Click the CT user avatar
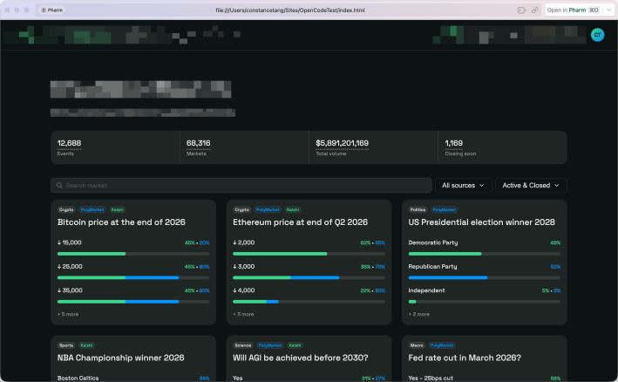This screenshot has height=382, width=618. point(597,35)
